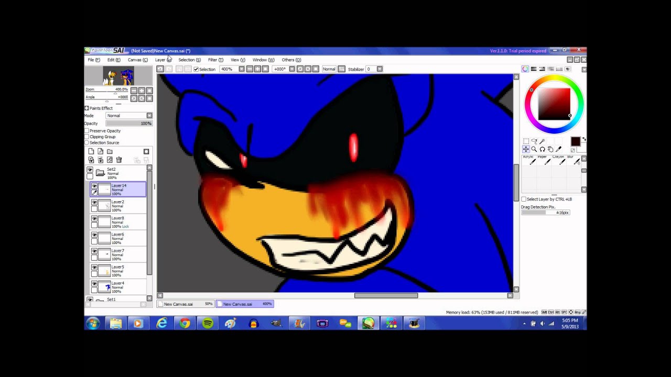Click Merge Down layer icon
The image size is (671, 377).
(x=100, y=160)
